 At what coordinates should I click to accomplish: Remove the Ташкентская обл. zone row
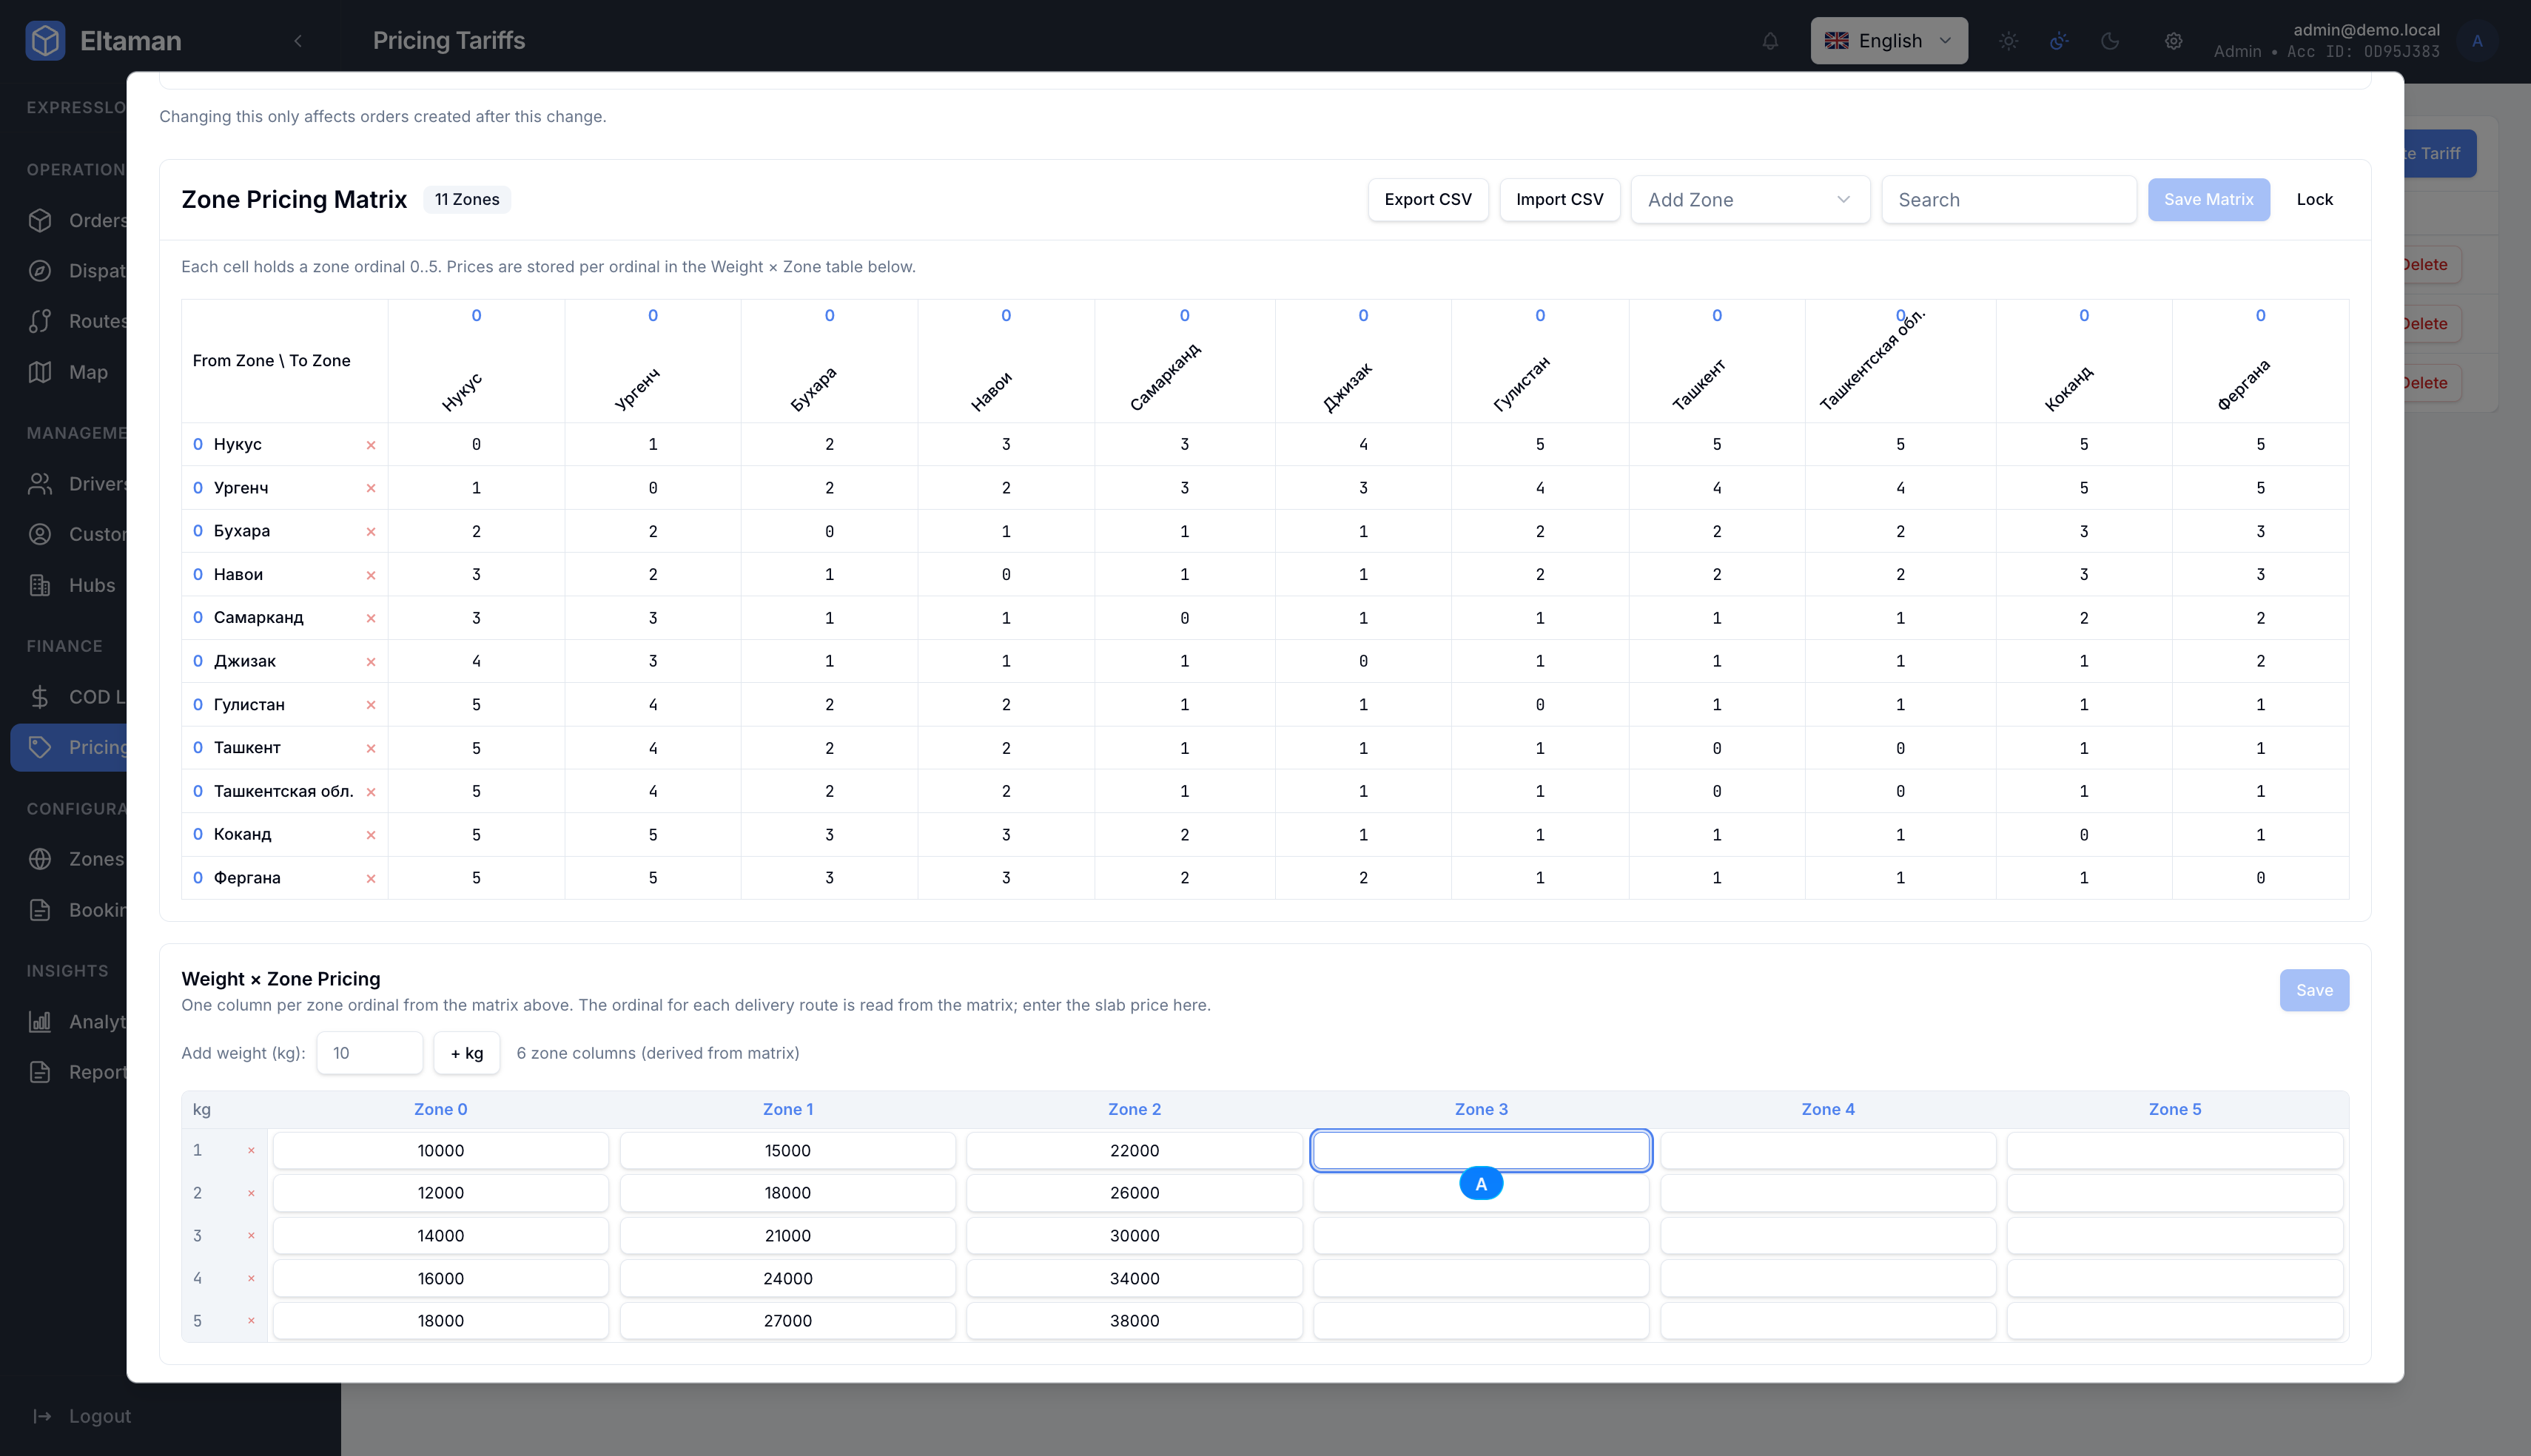(371, 792)
